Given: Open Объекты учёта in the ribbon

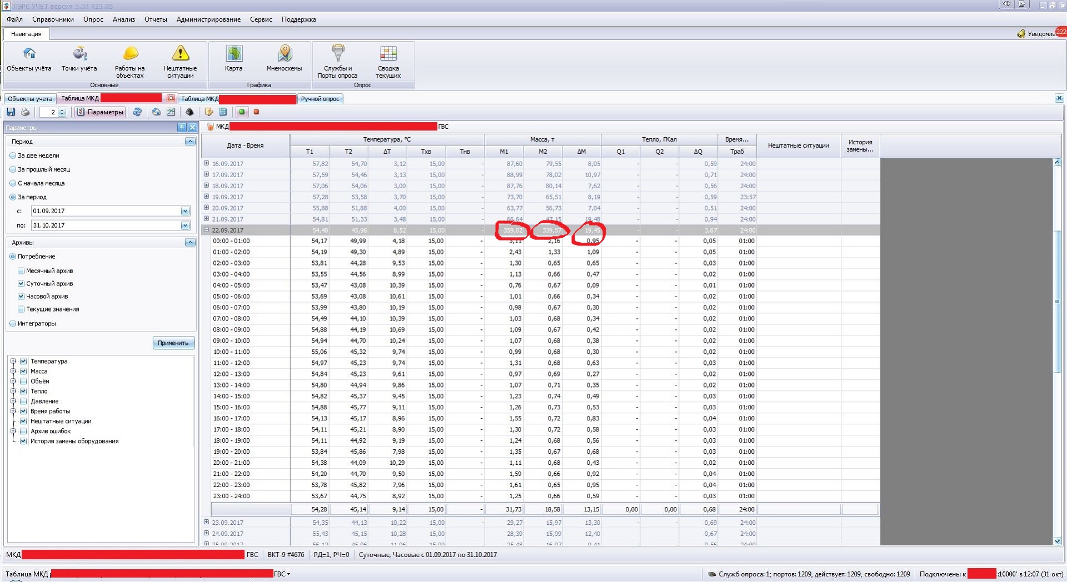Looking at the screenshot, I should tap(29, 60).
